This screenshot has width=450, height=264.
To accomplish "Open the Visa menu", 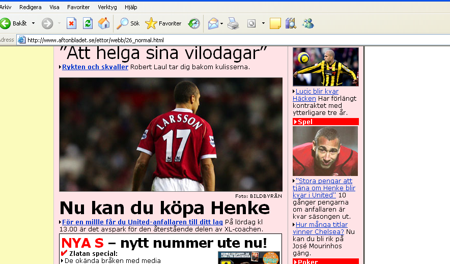I will tap(54, 7).
